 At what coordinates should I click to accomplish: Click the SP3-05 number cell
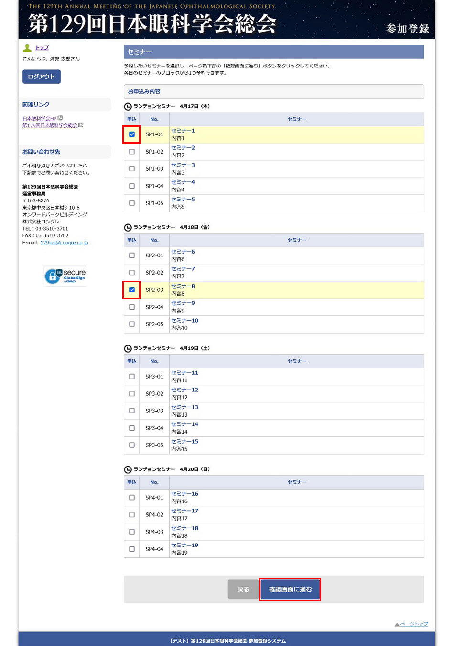pyautogui.click(x=154, y=445)
